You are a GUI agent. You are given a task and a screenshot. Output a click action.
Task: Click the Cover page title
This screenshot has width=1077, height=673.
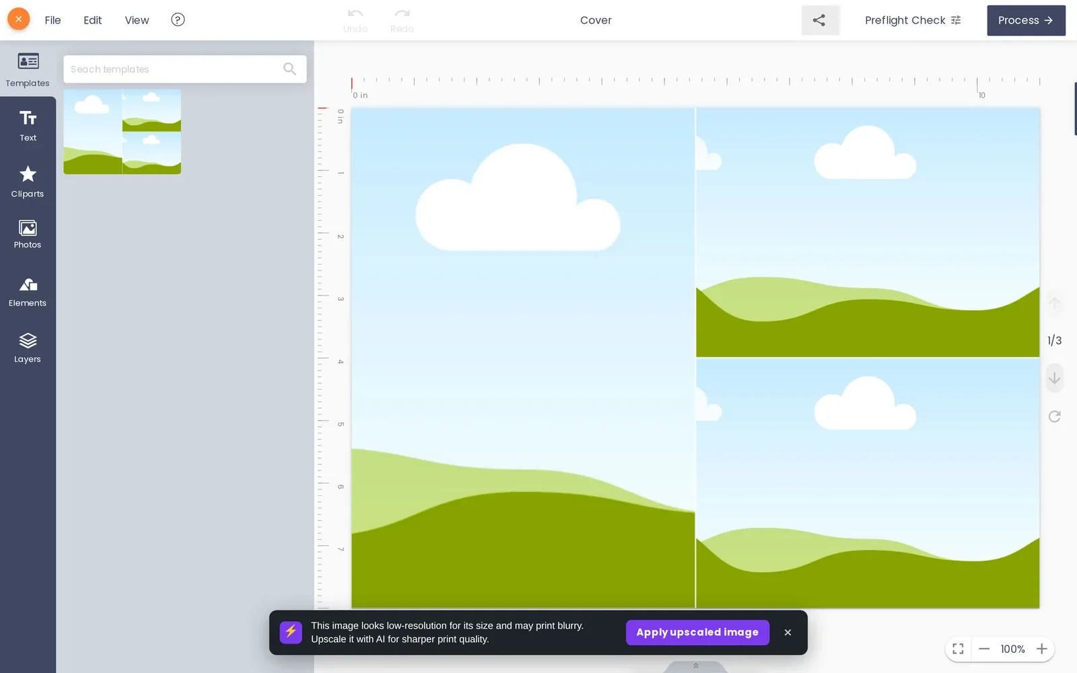[x=596, y=20]
